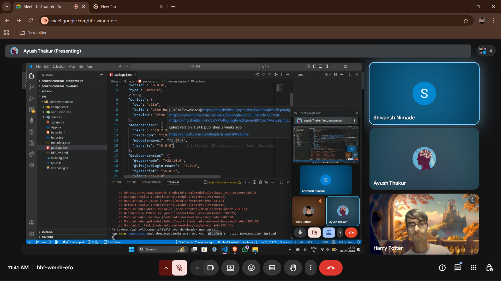Click the present screen icon
The width and height of the screenshot is (501, 281).
pyautogui.click(x=230, y=268)
